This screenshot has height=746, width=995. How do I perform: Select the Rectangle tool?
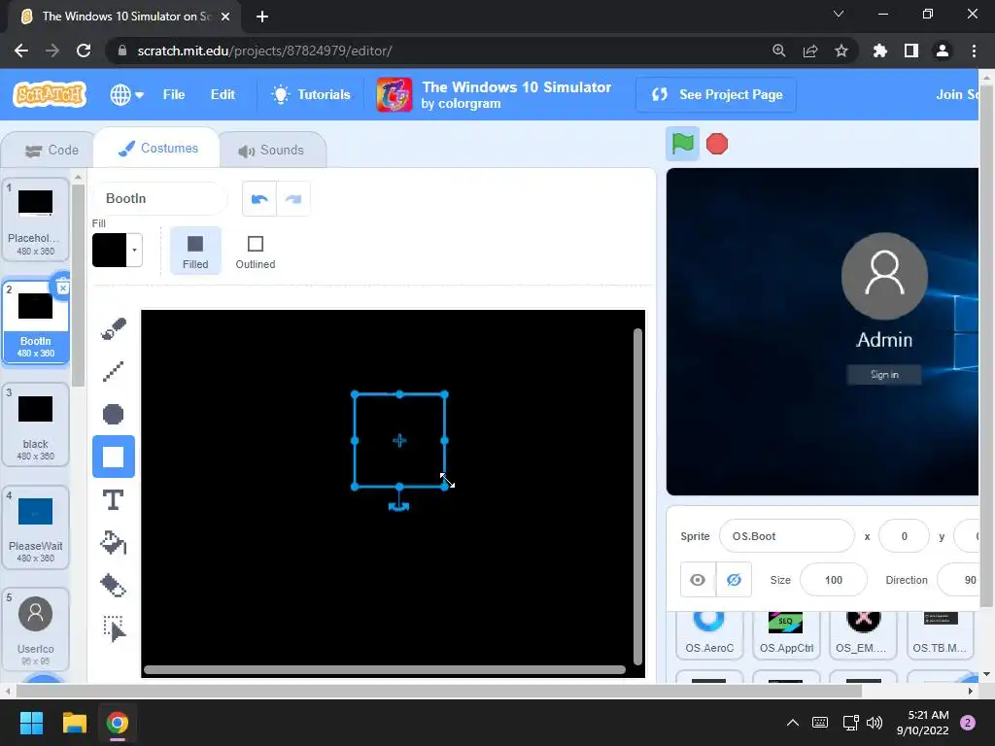click(114, 457)
